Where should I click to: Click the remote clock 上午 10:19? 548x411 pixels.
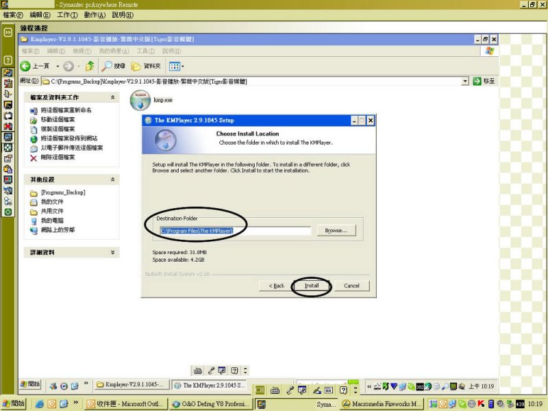[x=482, y=386]
